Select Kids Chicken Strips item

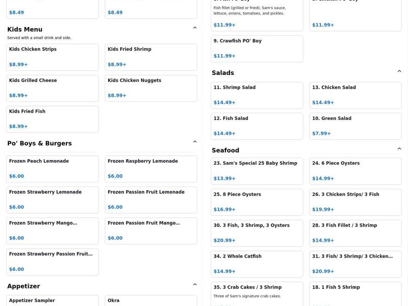click(53, 57)
